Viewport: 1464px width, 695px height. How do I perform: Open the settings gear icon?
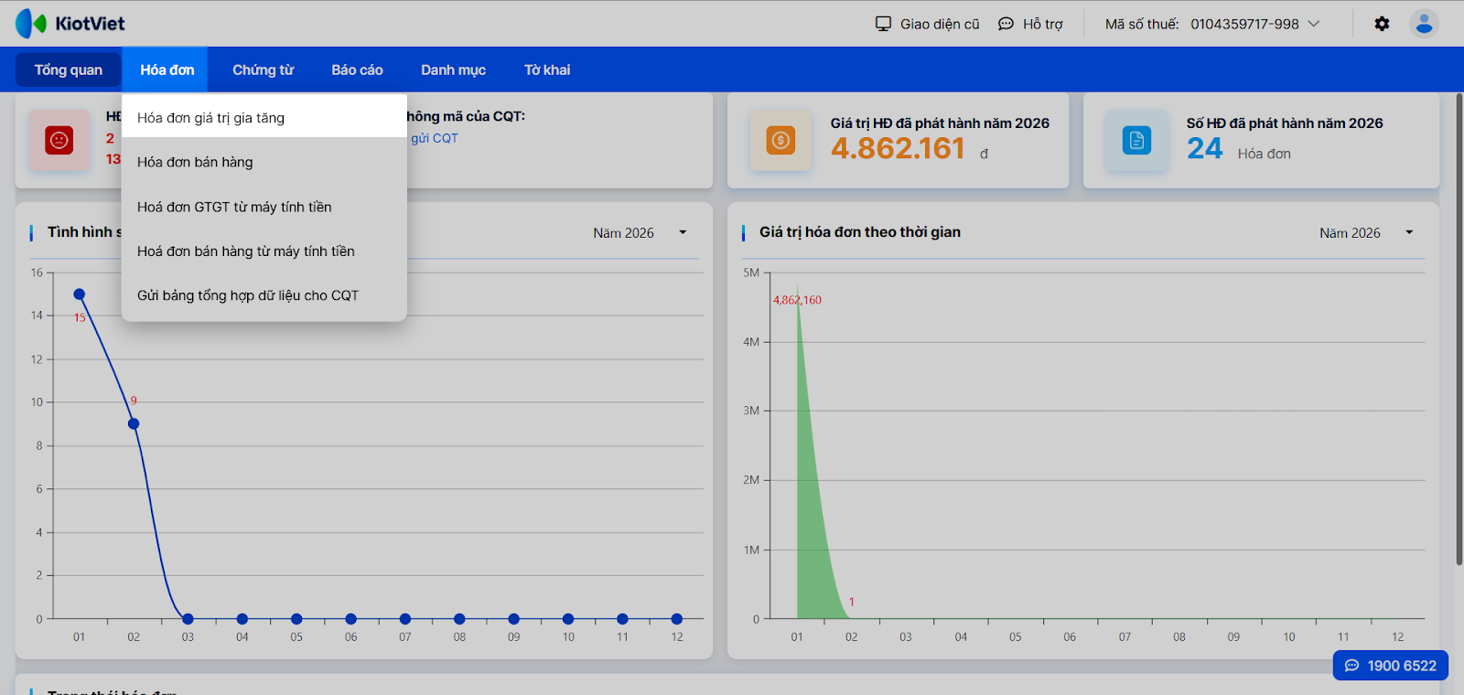1382,24
